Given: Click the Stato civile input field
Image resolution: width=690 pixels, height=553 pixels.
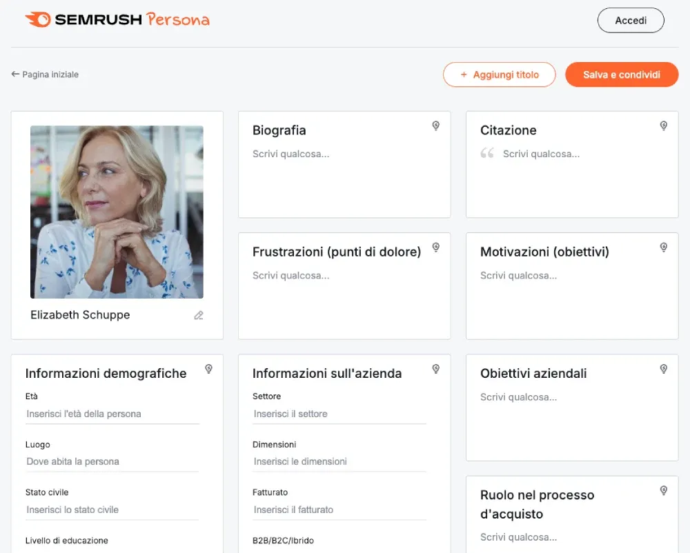Looking at the screenshot, I should [112, 510].
